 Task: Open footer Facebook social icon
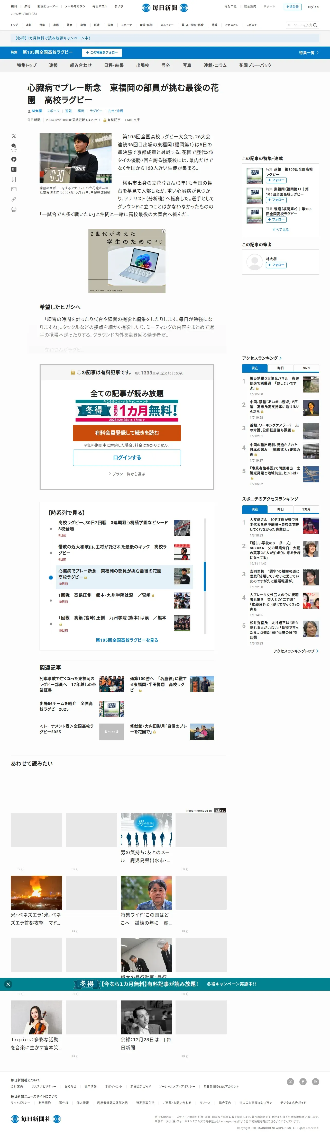coord(303,1081)
